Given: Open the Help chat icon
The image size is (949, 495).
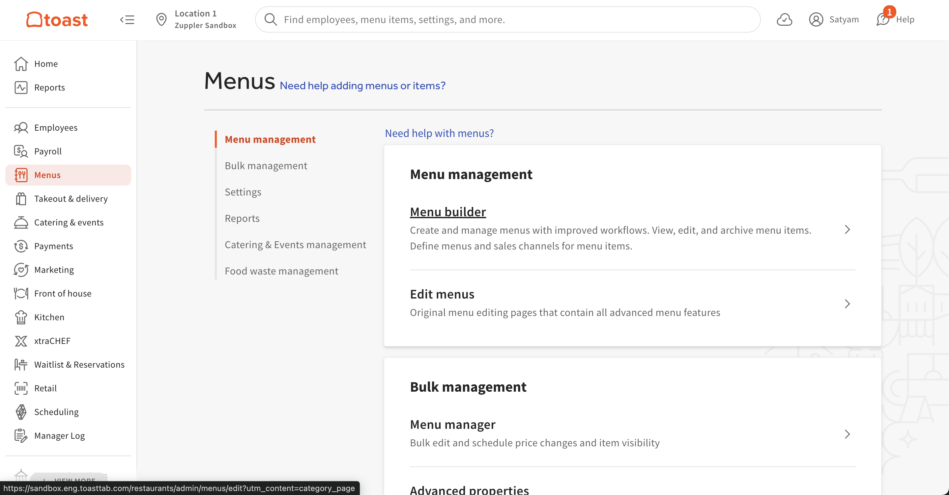Looking at the screenshot, I should point(883,19).
